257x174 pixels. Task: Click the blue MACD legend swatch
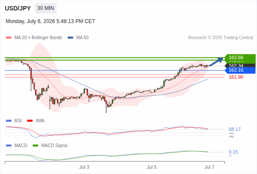[x=9, y=145]
